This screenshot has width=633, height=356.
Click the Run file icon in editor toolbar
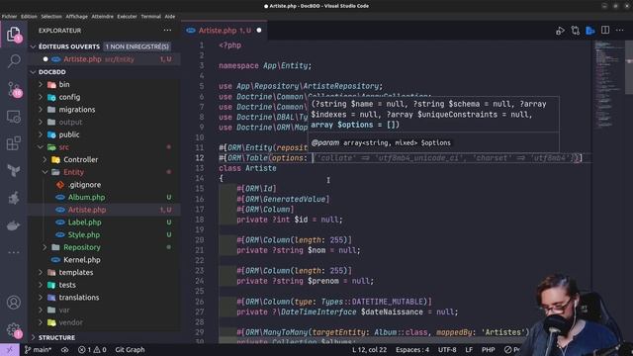[x=560, y=31]
